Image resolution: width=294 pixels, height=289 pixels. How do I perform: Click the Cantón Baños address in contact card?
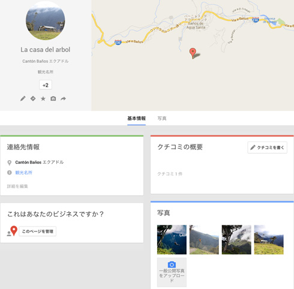click(40, 162)
